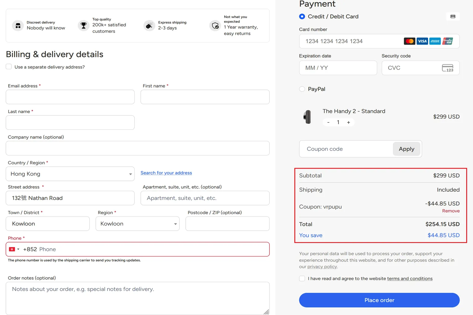Remove the vrpupu coupon
The image size is (473, 315).
(x=451, y=211)
